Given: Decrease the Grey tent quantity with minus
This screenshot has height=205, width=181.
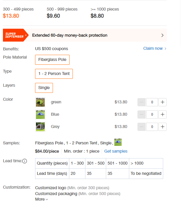Looking at the screenshot, I should [x=142, y=127].
